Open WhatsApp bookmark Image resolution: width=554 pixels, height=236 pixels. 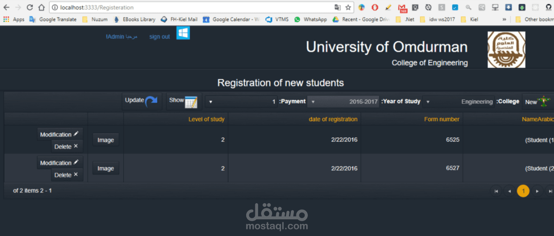[311, 19]
